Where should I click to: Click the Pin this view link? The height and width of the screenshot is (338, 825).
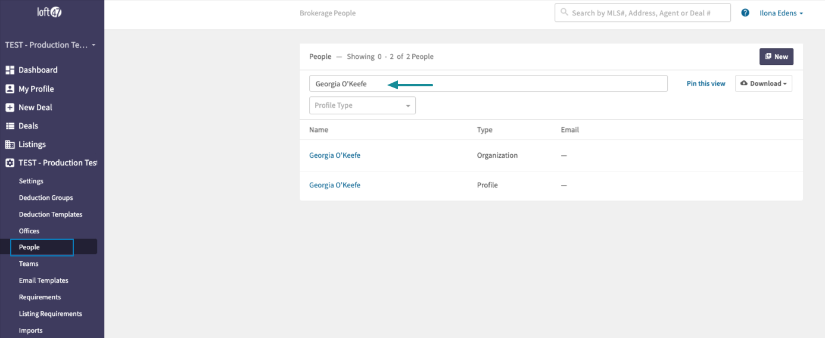tap(706, 83)
